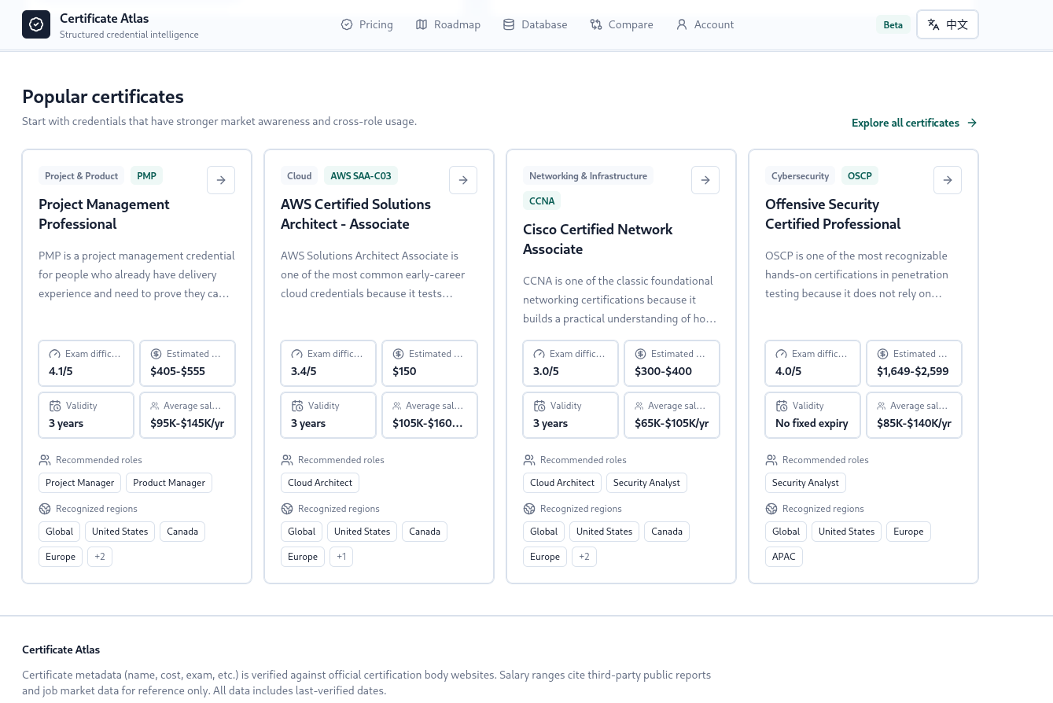Click the OSCP estimated cost dollar icon
The image size is (1053, 703).
[x=882, y=354]
